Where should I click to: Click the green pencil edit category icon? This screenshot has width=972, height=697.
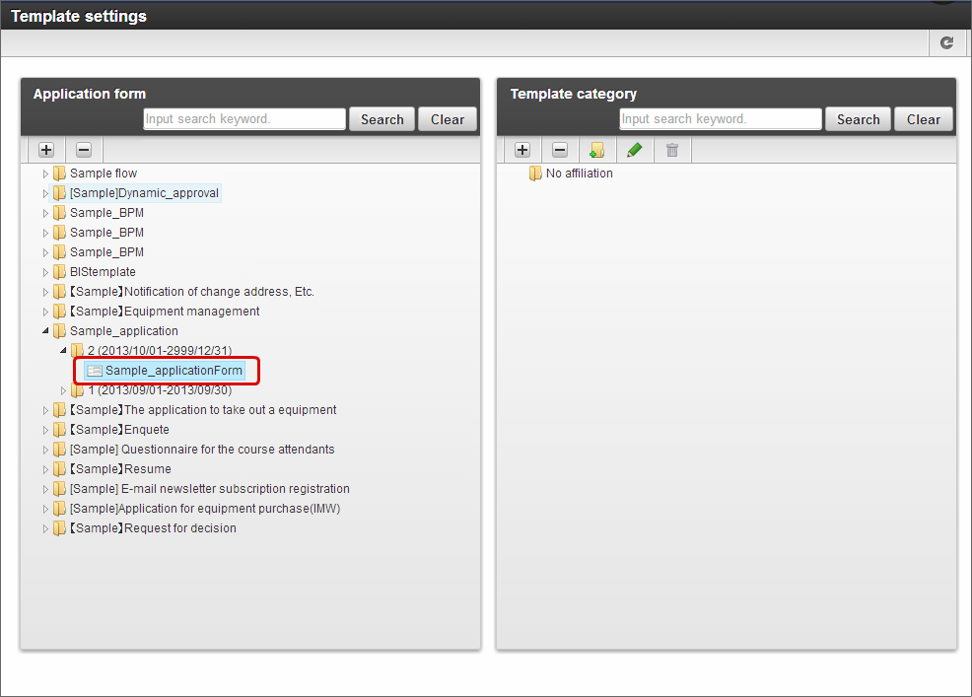(634, 150)
